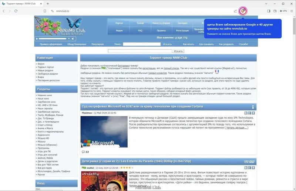Click Обход блокировок link

coord(77,44)
